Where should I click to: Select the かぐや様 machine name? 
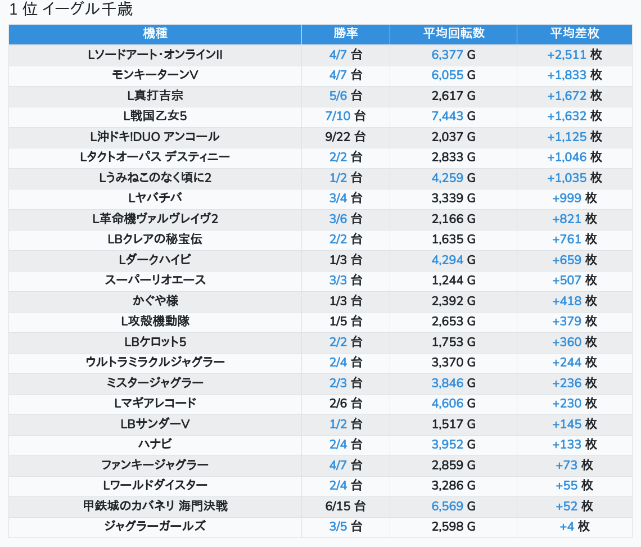tap(155, 301)
